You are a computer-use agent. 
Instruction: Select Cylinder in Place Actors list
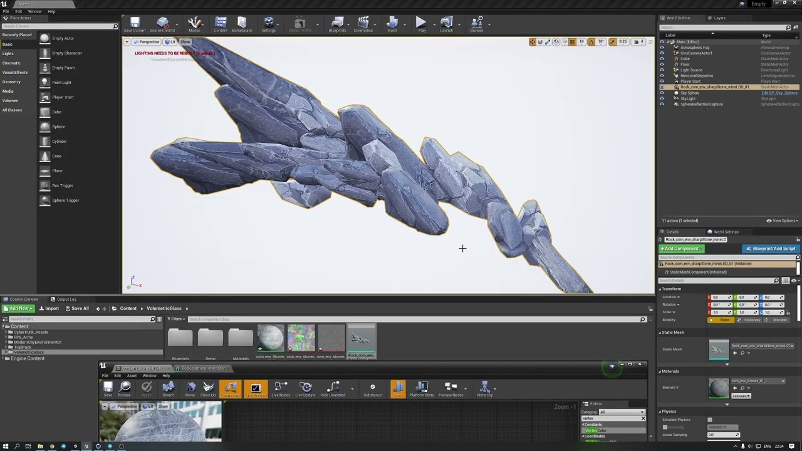click(59, 141)
